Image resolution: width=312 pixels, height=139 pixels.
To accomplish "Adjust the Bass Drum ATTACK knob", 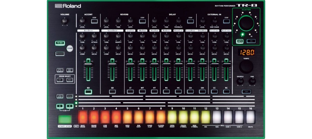I will 94,36.
